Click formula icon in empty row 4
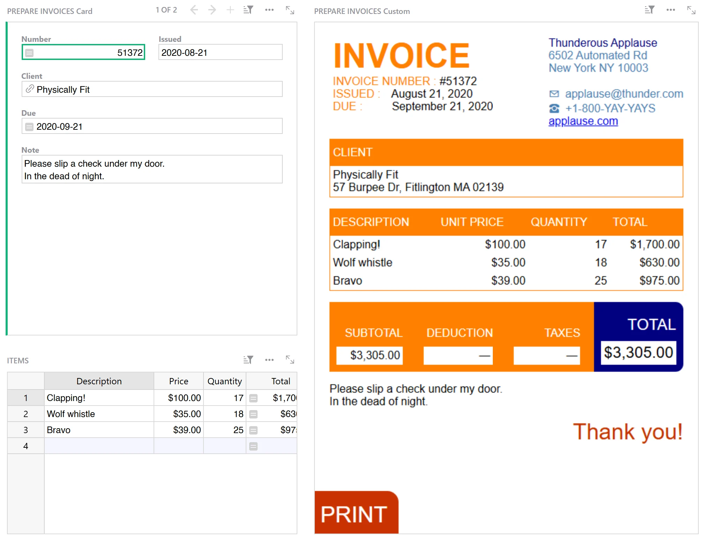705x544 pixels. click(253, 446)
